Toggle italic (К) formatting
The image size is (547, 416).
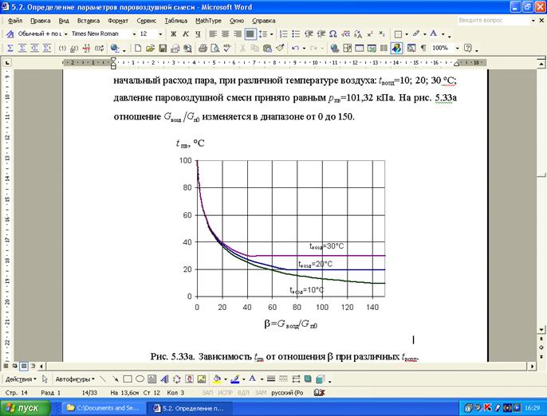186,33
